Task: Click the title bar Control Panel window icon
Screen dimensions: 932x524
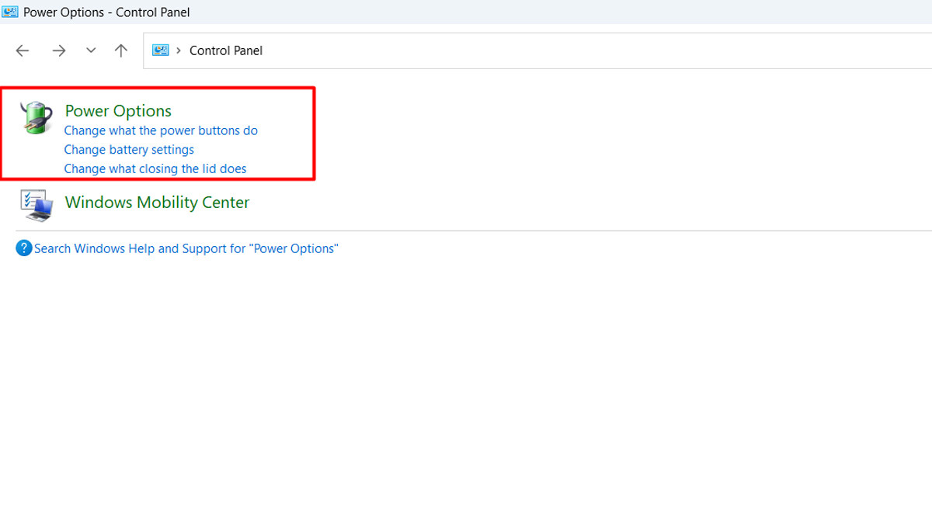Action: (x=10, y=12)
